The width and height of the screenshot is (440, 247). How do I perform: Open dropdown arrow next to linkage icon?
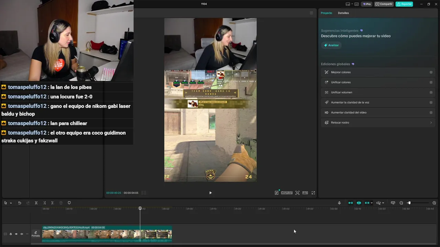coord(372,203)
